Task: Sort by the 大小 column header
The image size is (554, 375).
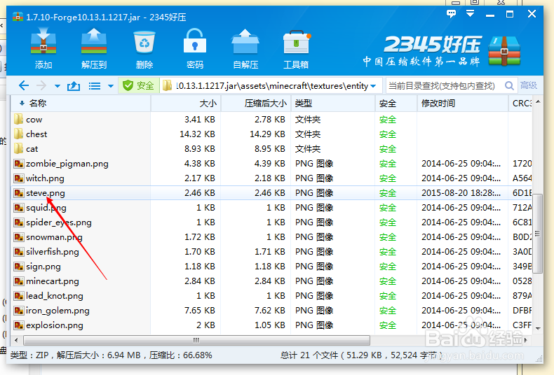Action: (186, 104)
